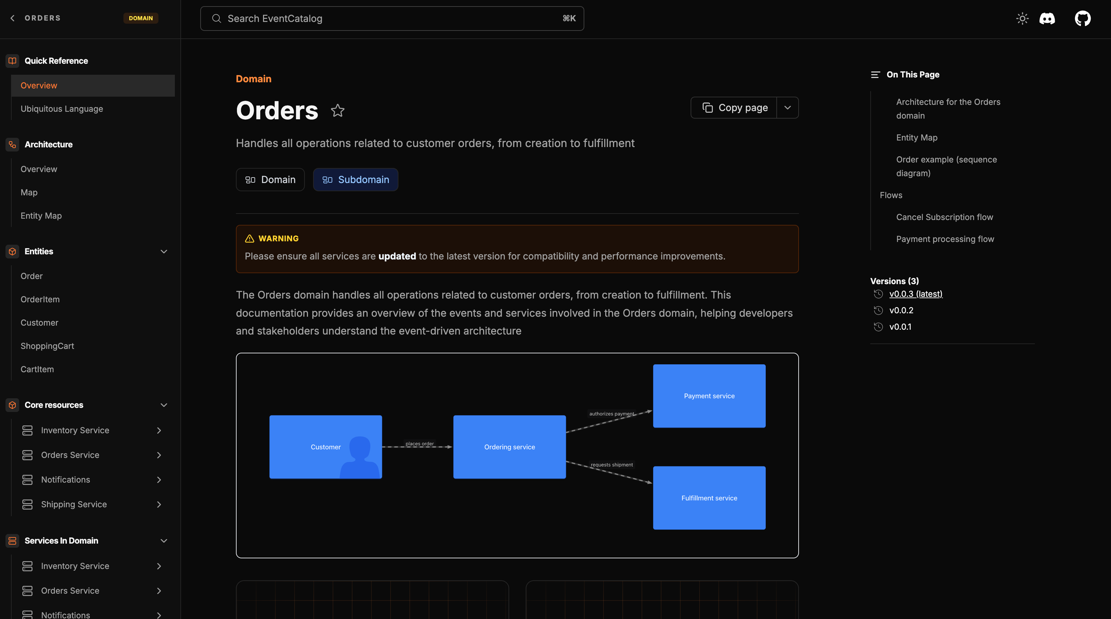Open the Copy page dropdown arrow
Screen dimensions: 1111x619
[788, 108]
